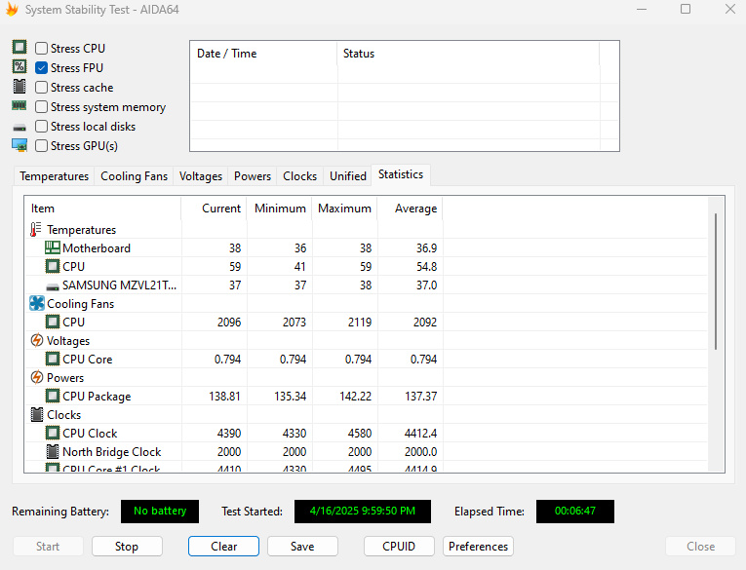This screenshot has height=570, width=746.
Task: Click the Clear button
Action: [x=223, y=547]
